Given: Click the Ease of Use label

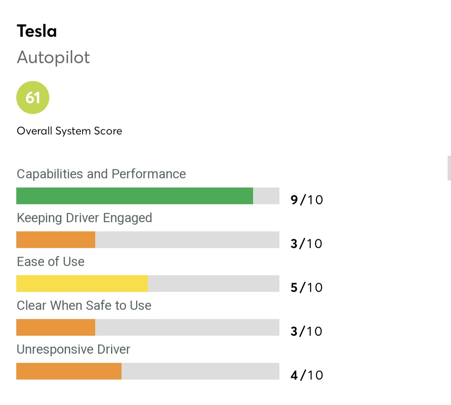Looking at the screenshot, I should [x=51, y=262].
